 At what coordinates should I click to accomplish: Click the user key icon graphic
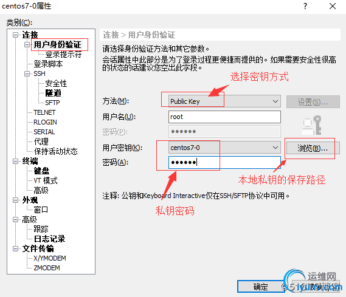coord(311,125)
